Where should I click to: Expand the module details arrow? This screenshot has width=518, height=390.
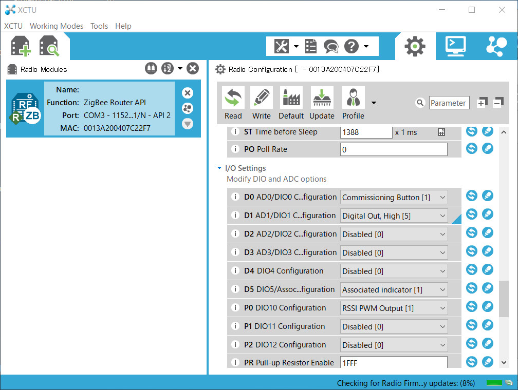click(x=188, y=124)
